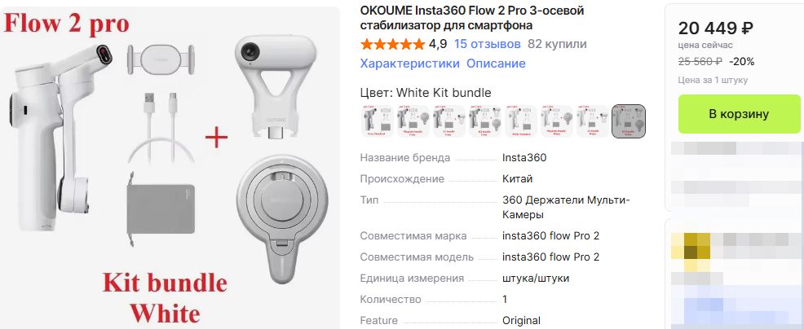This screenshot has height=329, width=804.
Task: Click the 82 купили purchase count
Action: [558, 44]
